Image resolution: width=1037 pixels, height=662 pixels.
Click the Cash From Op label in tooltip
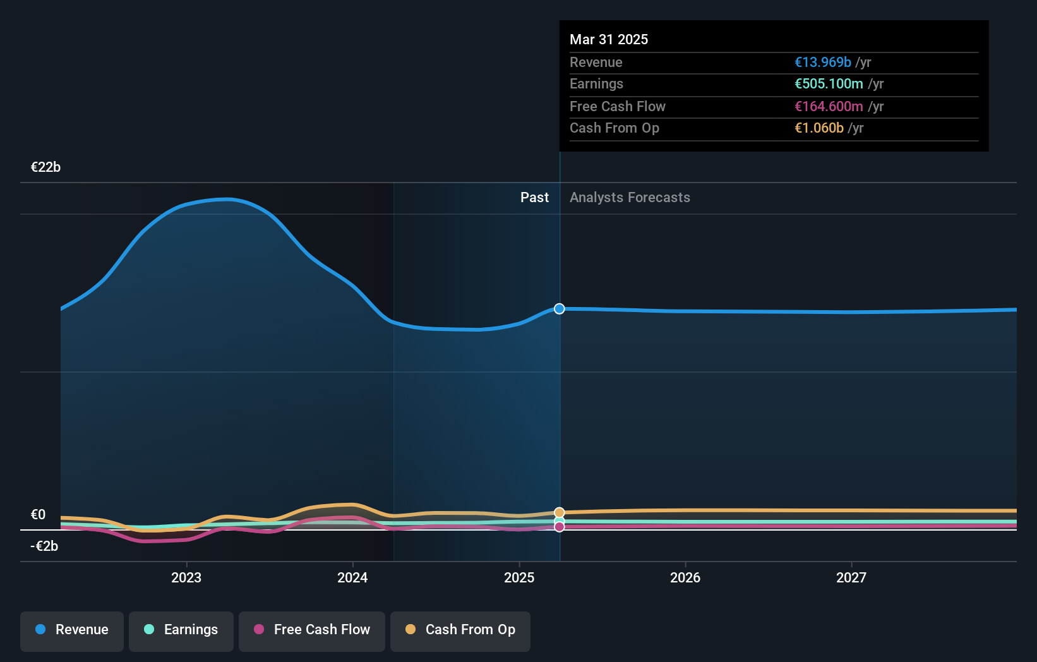tap(614, 128)
